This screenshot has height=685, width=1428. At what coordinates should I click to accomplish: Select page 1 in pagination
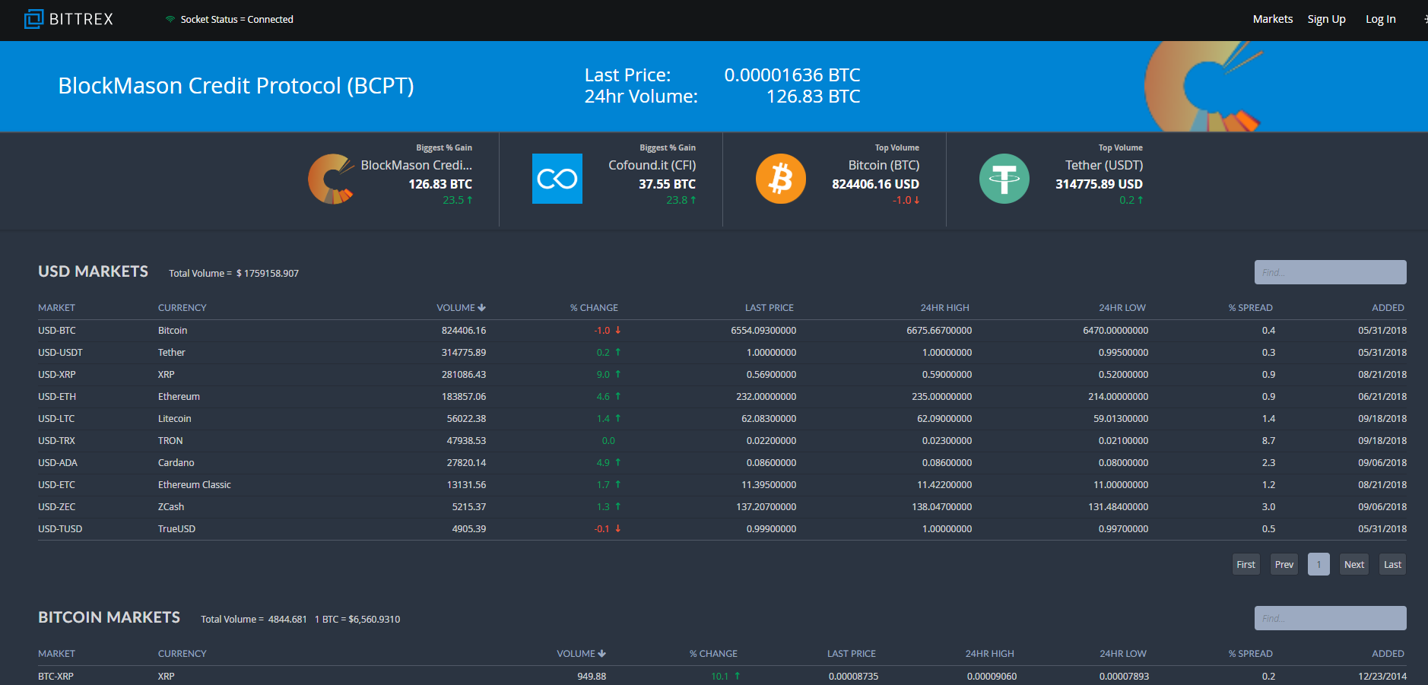[1319, 564]
